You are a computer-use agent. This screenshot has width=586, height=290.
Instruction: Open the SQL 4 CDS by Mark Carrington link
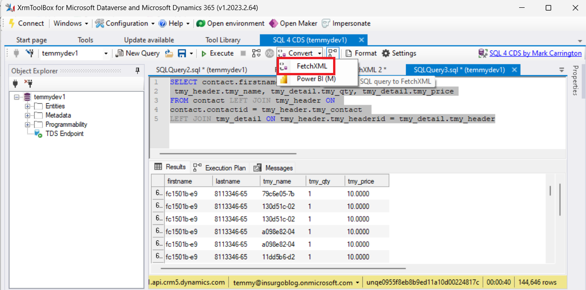point(536,53)
